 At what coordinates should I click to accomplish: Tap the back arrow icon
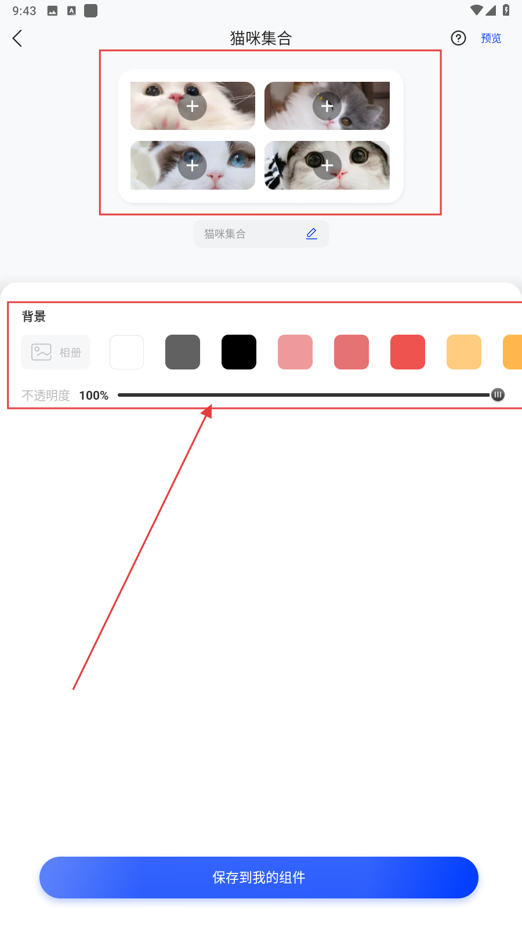tap(17, 38)
